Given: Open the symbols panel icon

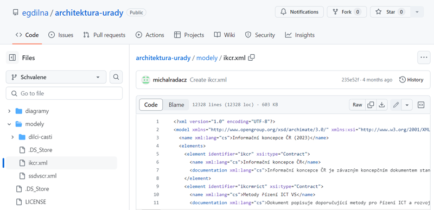Looking at the screenshot, I should (x=421, y=105).
